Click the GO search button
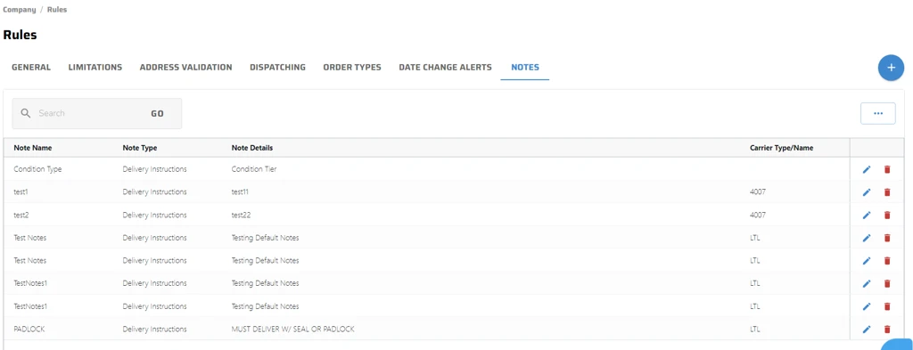This screenshot has height=350, width=913. (x=157, y=113)
